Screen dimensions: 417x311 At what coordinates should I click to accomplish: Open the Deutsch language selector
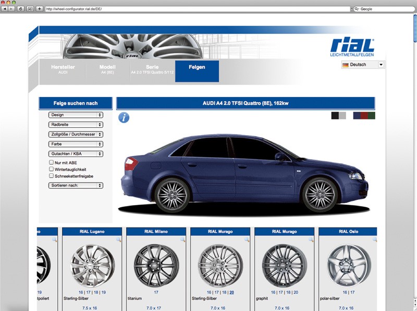363,65
